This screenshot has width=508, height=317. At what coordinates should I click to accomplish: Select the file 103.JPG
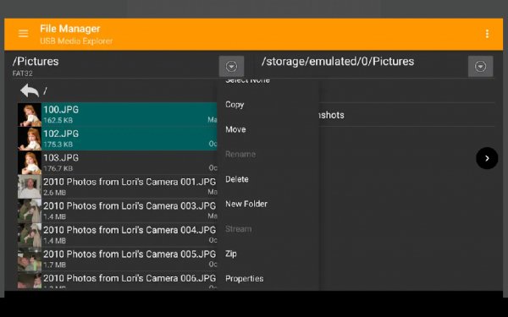coord(118,162)
